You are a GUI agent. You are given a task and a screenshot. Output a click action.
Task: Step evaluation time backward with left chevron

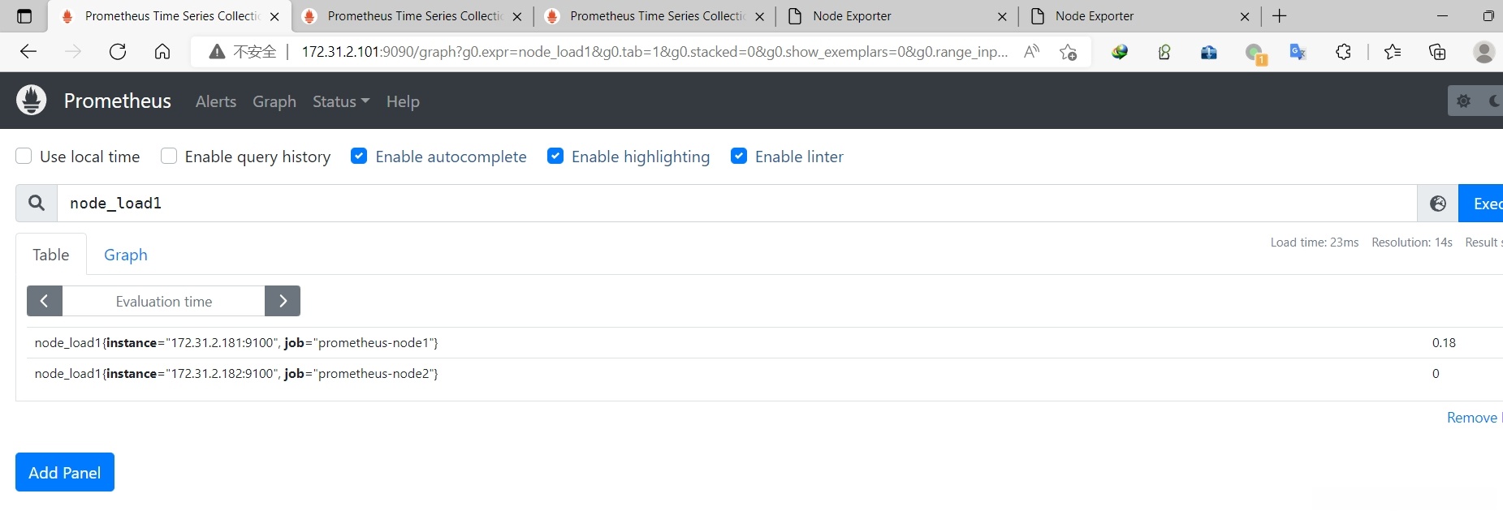click(45, 301)
